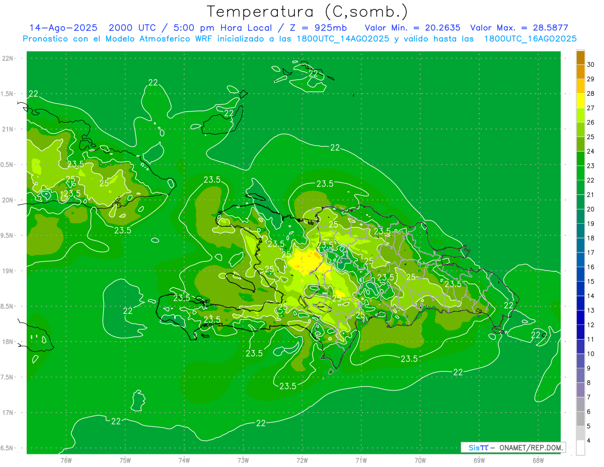Click the lime legend swatch between 25 and 26

[x=580, y=129]
